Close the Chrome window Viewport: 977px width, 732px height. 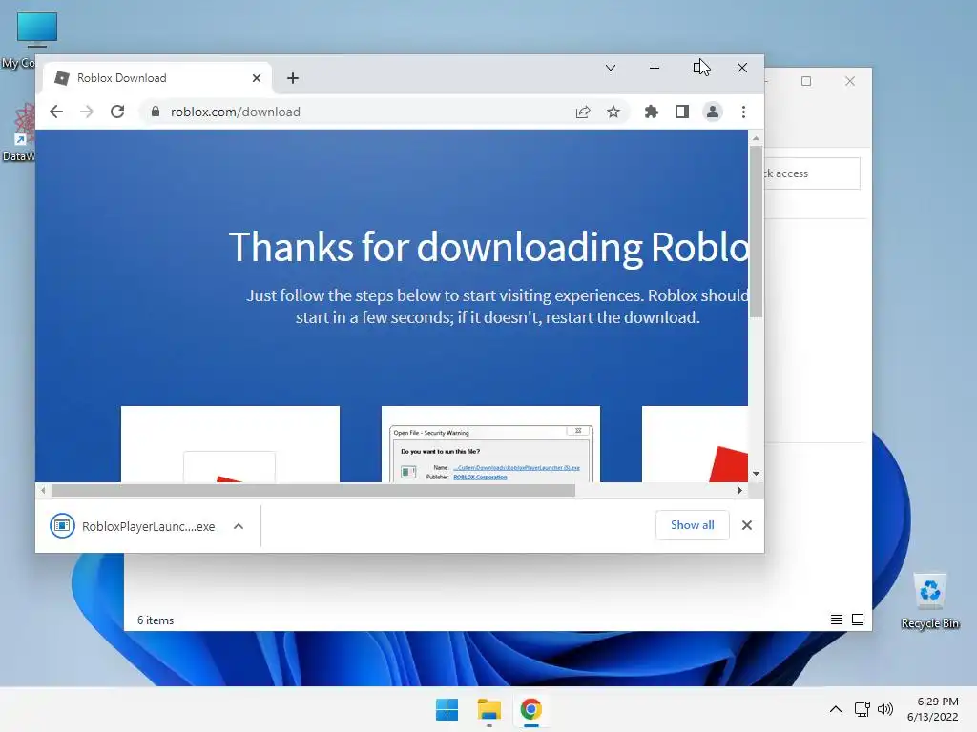[742, 68]
